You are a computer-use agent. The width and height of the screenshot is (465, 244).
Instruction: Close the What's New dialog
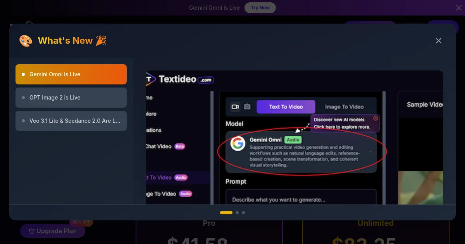(439, 41)
